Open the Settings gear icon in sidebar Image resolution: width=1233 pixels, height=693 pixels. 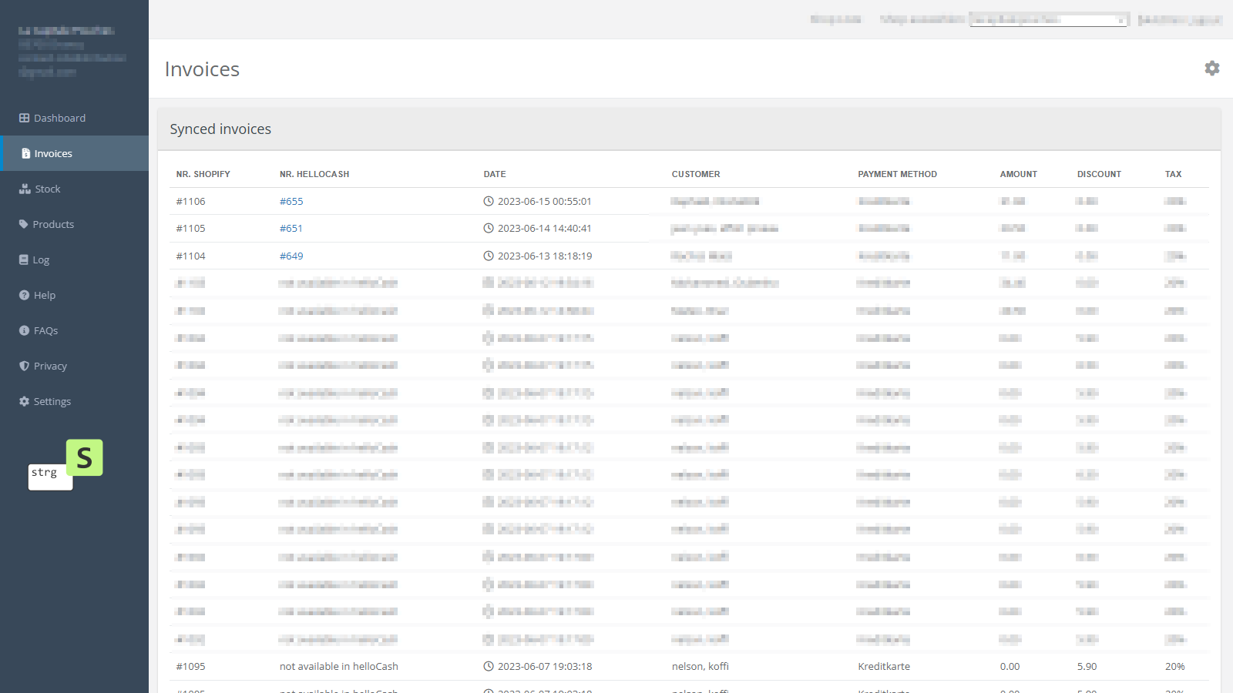click(23, 401)
